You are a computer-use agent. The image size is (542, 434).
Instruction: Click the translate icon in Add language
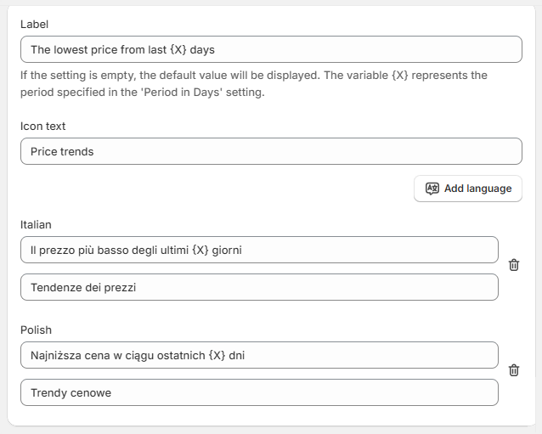(x=432, y=189)
